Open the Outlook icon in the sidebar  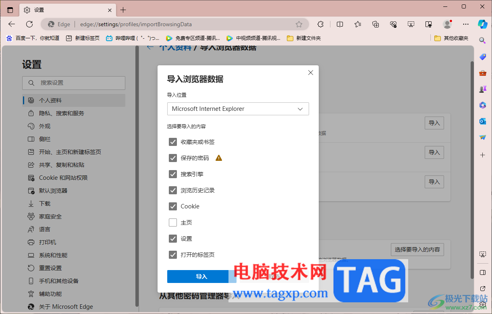pos(482,121)
